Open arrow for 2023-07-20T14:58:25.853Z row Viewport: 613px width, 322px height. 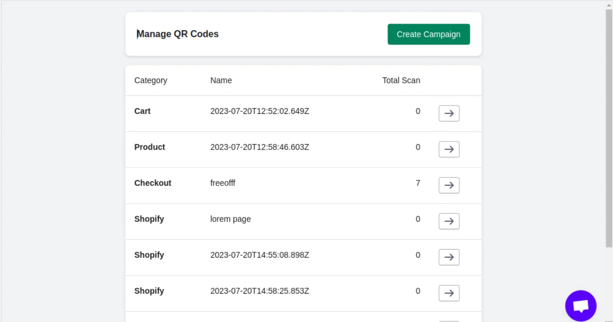[449, 293]
